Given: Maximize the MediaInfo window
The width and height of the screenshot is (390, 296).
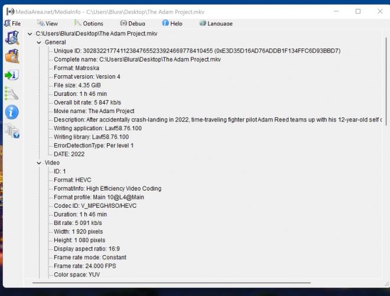Looking at the screenshot, I should 358,11.
